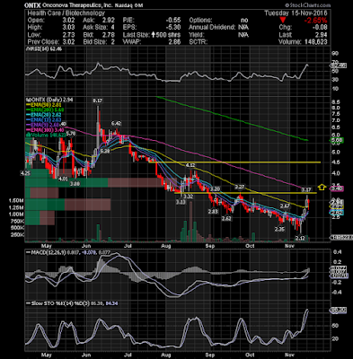Click the 2.67 price label in late October
Viewport: 353px width, 359px height.
[x=285, y=206]
